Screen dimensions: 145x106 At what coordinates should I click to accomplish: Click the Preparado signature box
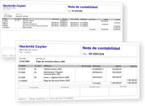(x=34, y=92)
